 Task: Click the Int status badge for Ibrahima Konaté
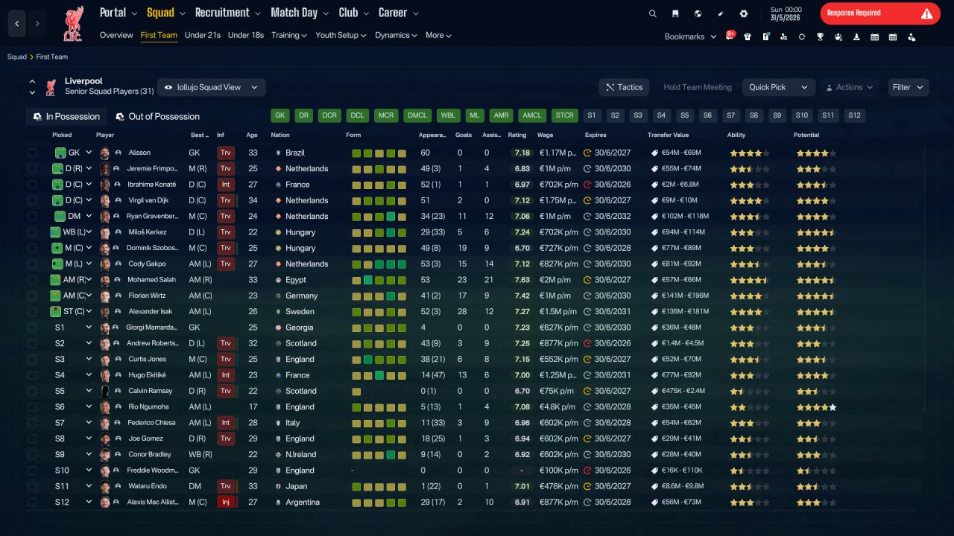pos(226,185)
